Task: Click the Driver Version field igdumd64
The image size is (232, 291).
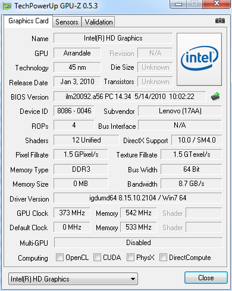Action: click(x=138, y=198)
